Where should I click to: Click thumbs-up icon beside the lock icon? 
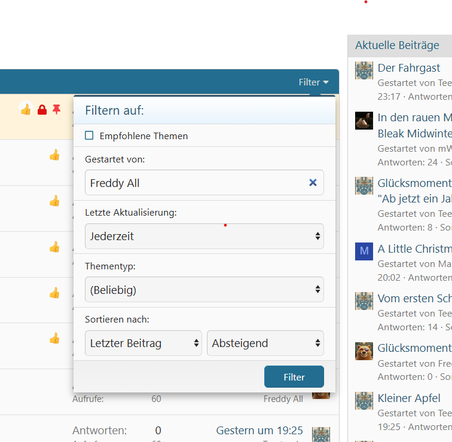pyautogui.click(x=26, y=109)
